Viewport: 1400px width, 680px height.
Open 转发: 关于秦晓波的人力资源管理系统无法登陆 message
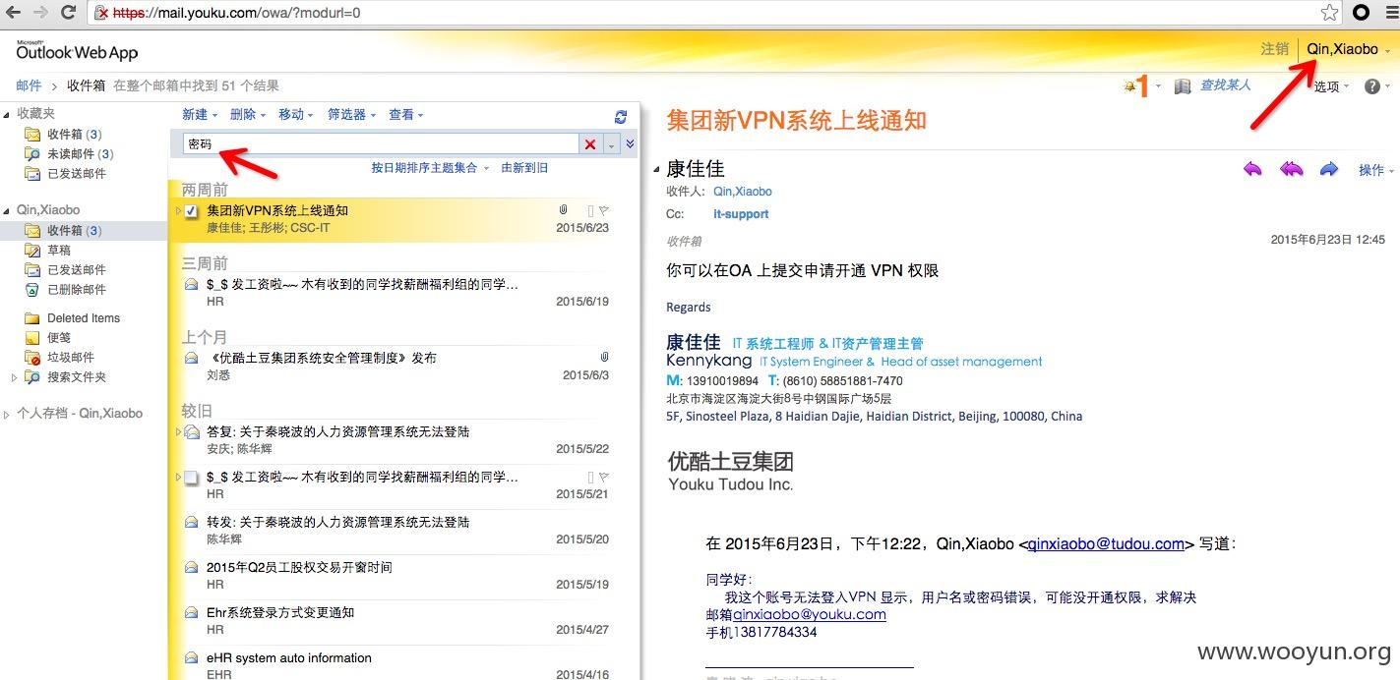point(394,531)
